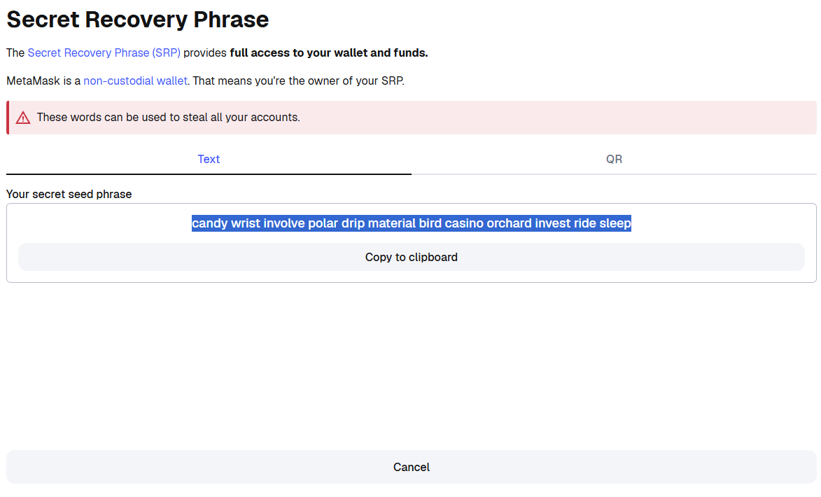Follow the non-custodial wallet link
The height and width of the screenshot is (497, 821).
pos(135,80)
